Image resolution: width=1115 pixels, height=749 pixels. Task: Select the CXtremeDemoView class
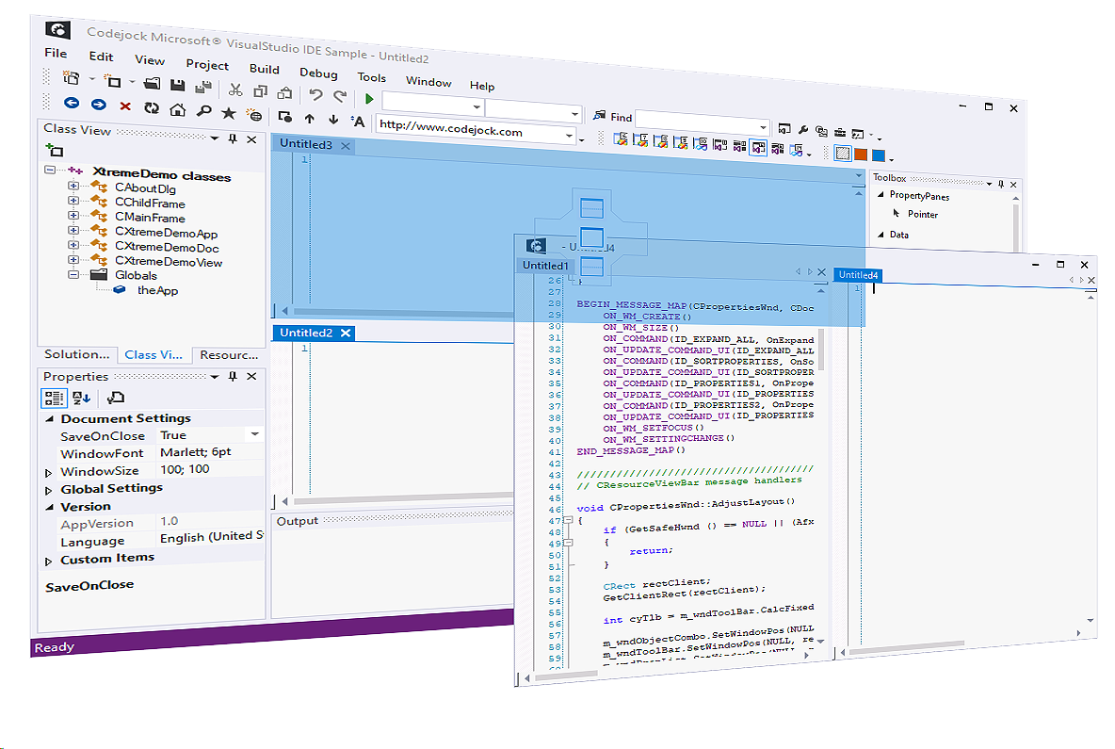click(x=169, y=262)
